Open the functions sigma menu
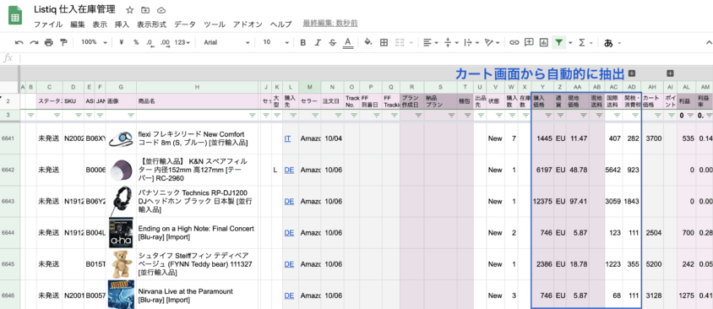The height and width of the screenshot is (309, 713). point(581,42)
